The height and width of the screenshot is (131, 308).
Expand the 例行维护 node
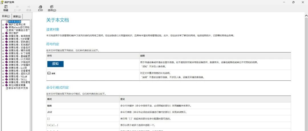click(x=3, y=33)
